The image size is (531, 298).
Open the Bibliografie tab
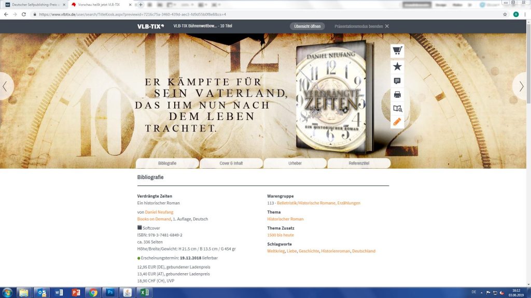point(167,163)
